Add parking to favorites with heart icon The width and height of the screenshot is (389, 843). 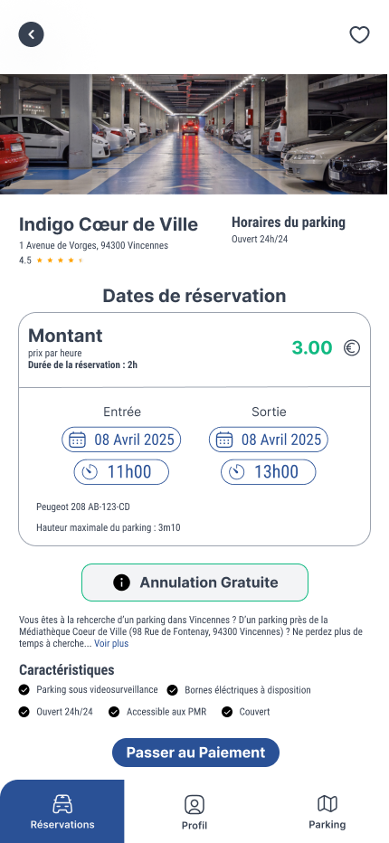[x=359, y=35]
